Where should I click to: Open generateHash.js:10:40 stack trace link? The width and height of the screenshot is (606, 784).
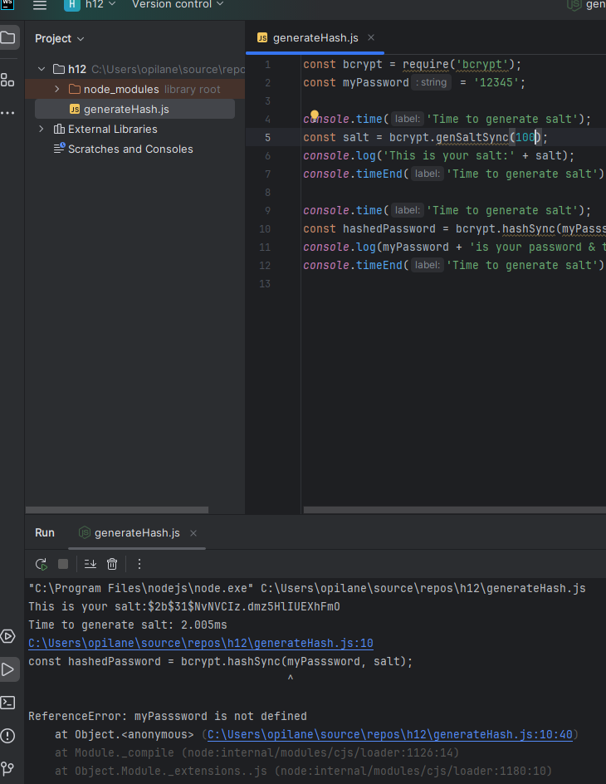389,734
